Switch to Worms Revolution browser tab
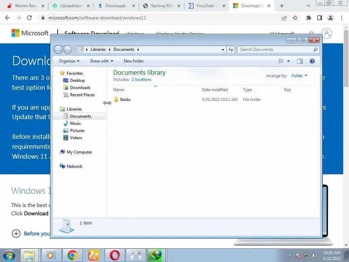Image resolution: width=349 pixels, height=262 pixels. click(x=26, y=6)
